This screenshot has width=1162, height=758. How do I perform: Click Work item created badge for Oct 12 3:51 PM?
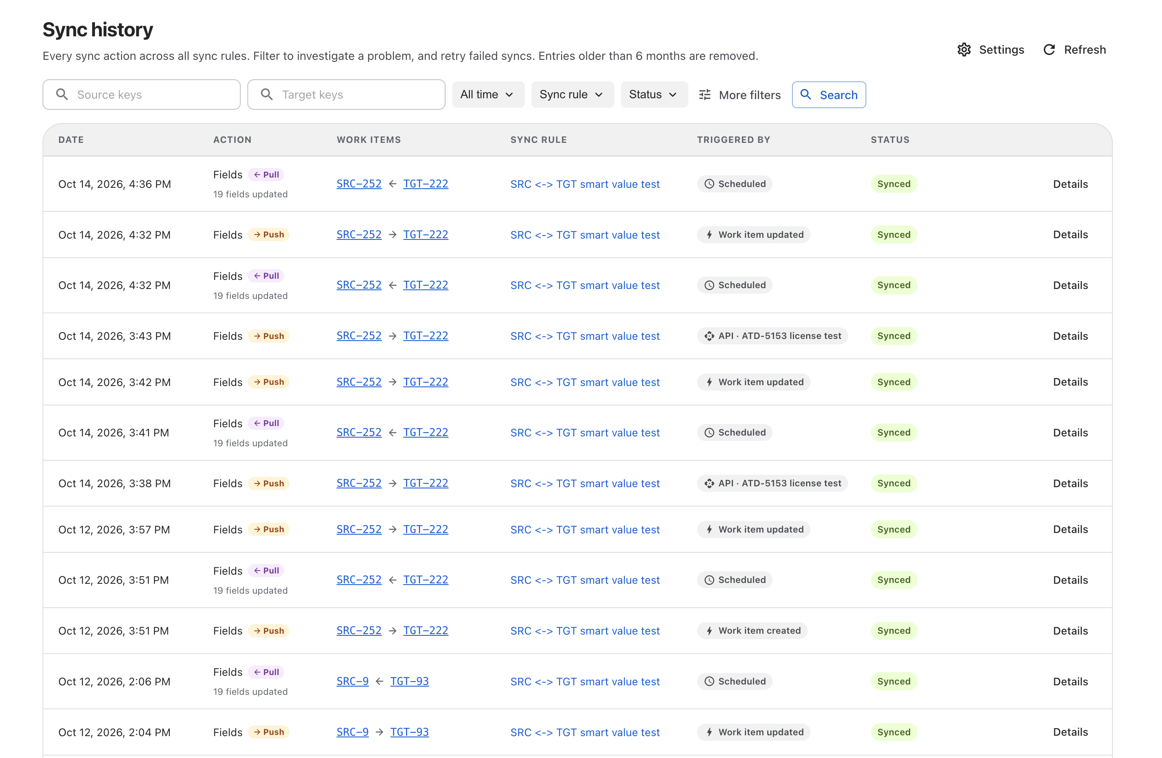[x=752, y=630]
